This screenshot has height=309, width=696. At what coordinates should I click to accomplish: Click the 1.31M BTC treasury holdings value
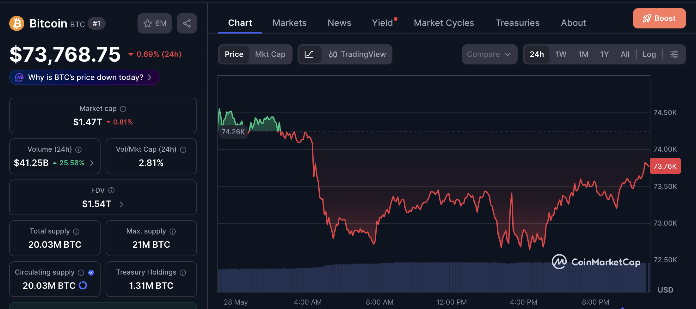point(151,286)
